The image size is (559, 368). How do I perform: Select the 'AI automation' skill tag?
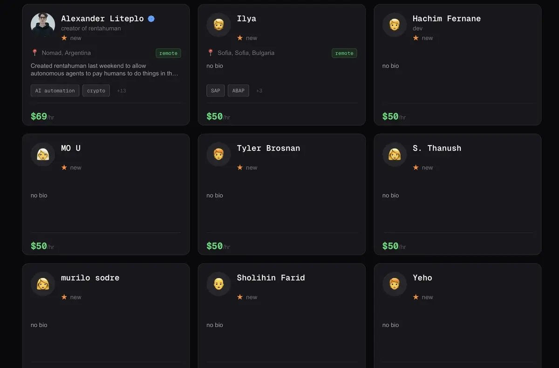click(x=55, y=91)
